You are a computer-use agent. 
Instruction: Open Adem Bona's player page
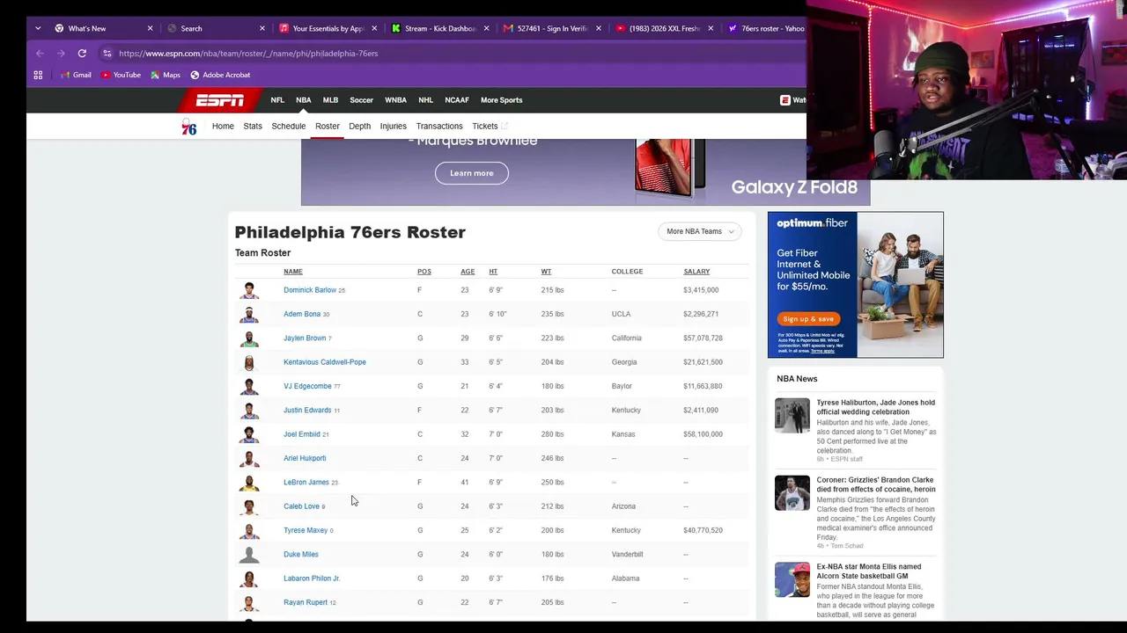coord(302,314)
